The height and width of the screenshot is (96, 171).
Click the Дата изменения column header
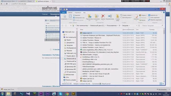[128, 30]
